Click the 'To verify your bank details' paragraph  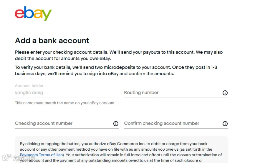116,70
